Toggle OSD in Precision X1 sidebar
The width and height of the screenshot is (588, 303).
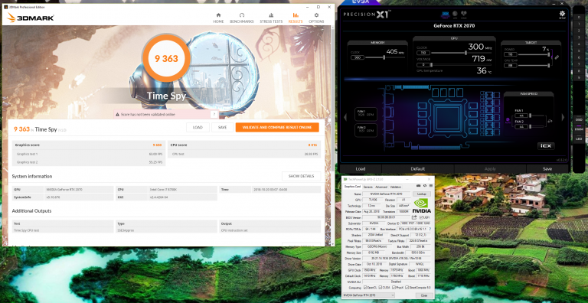tap(579, 119)
